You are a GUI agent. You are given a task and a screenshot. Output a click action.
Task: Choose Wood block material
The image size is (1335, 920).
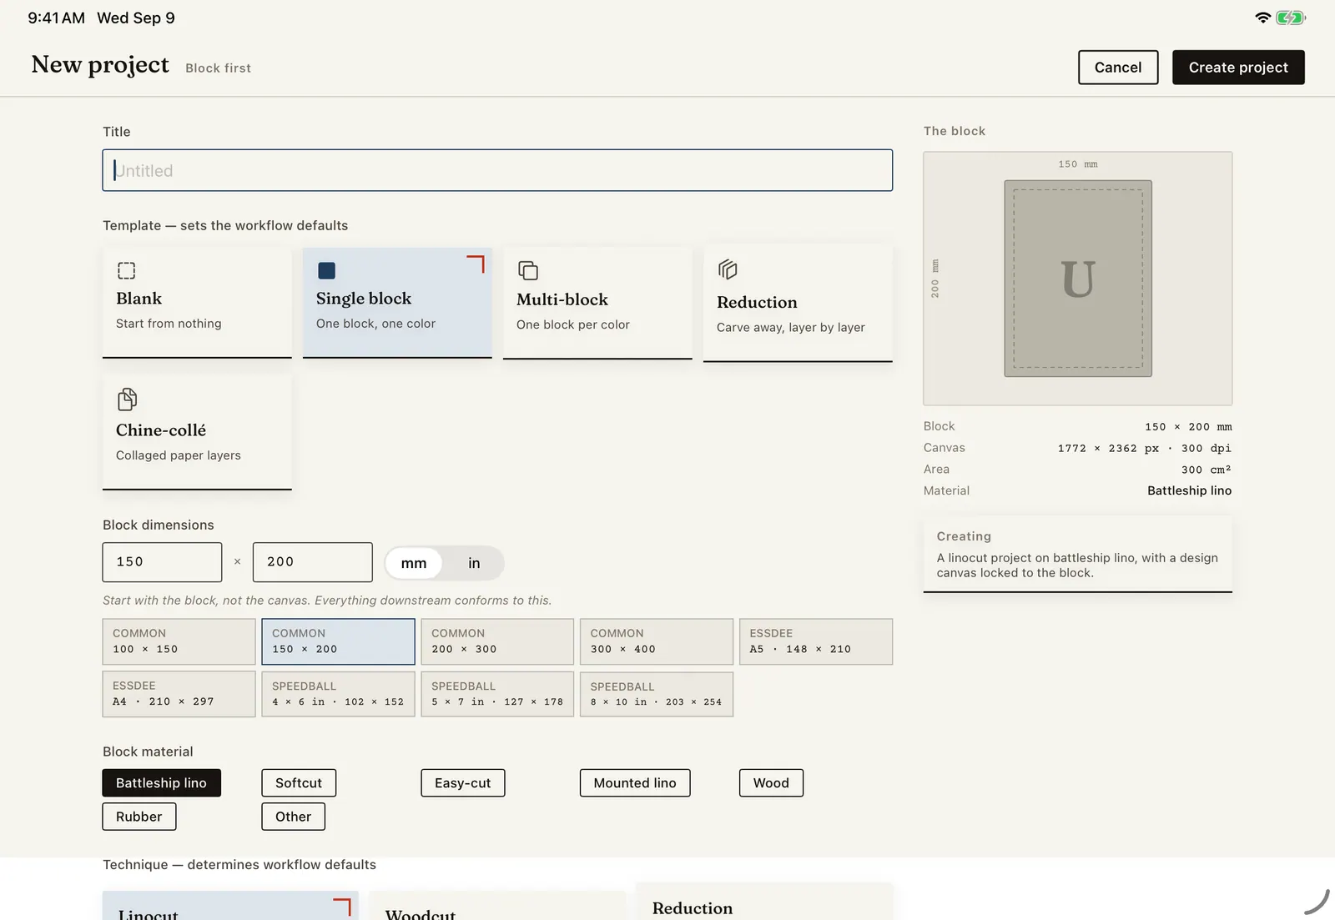click(771, 783)
